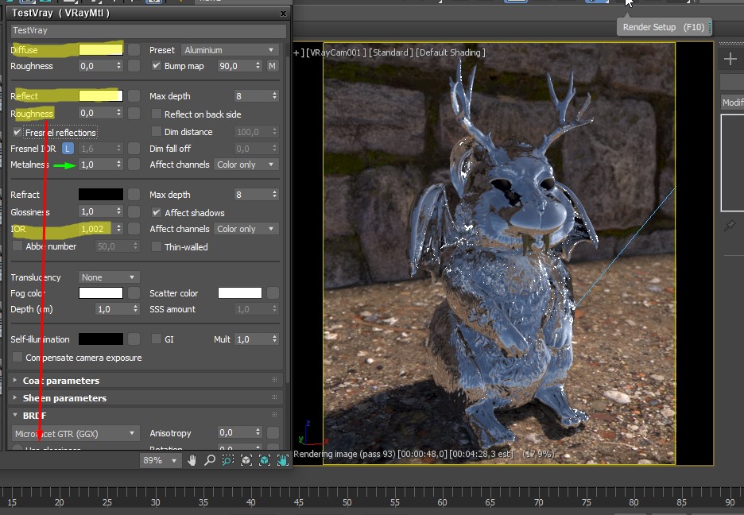Image resolution: width=744 pixels, height=515 pixels.
Task: Click the Reflect Roughness map slot button
Action: (x=134, y=113)
